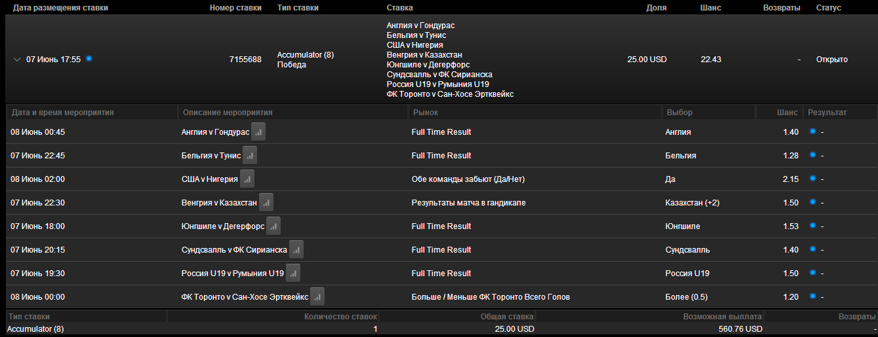Click the Accumulator (8) summary row label
This screenshot has height=337, width=878.
(x=35, y=329)
